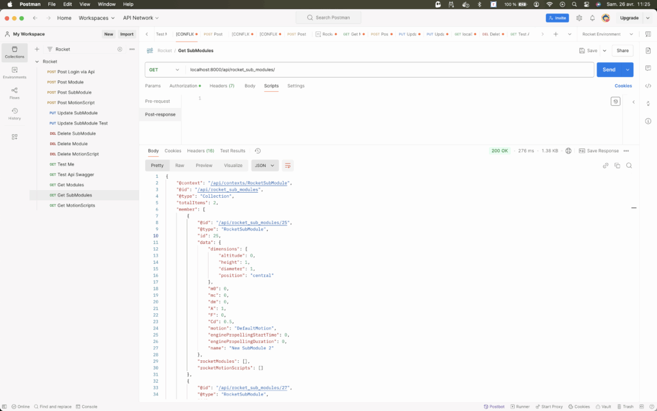This screenshot has width=657, height=411.
Task: Open the Environments sidebar panel
Action: 14,73
